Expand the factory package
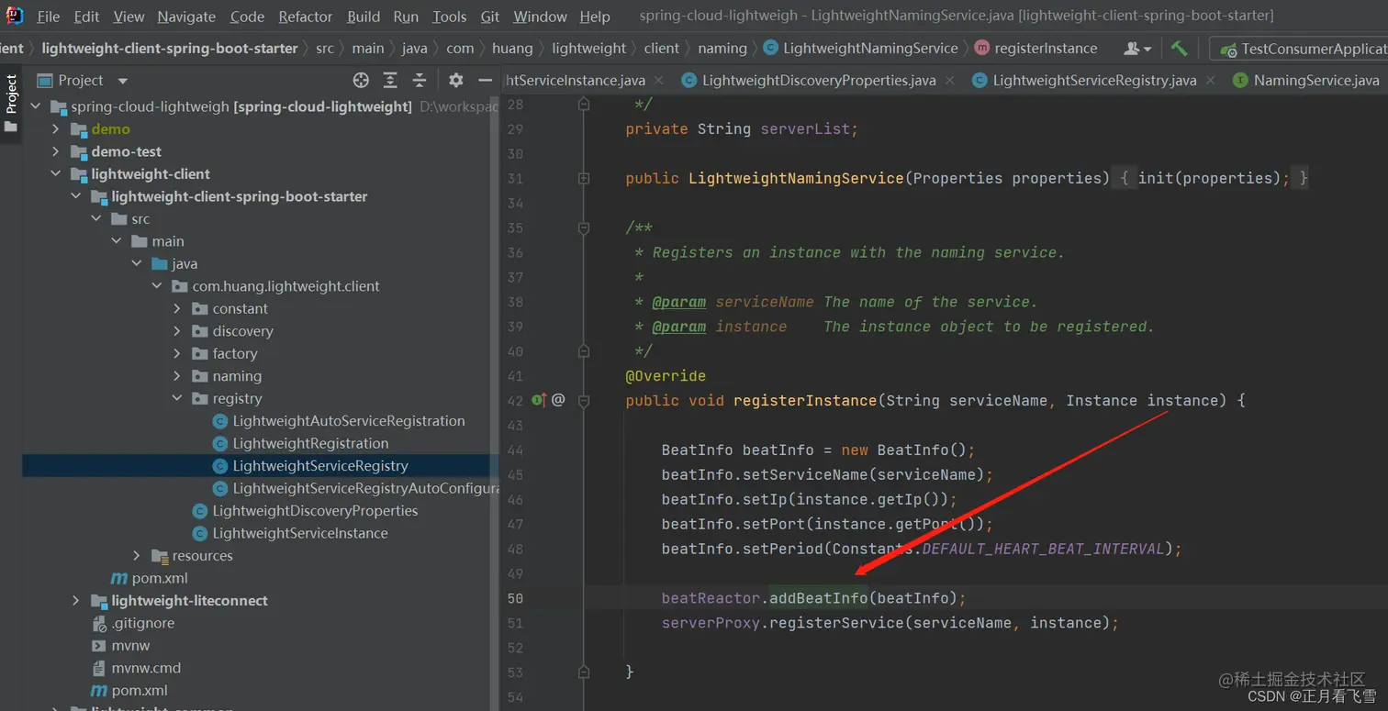Viewport: 1388px width, 711px height. click(x=177, y=354)
